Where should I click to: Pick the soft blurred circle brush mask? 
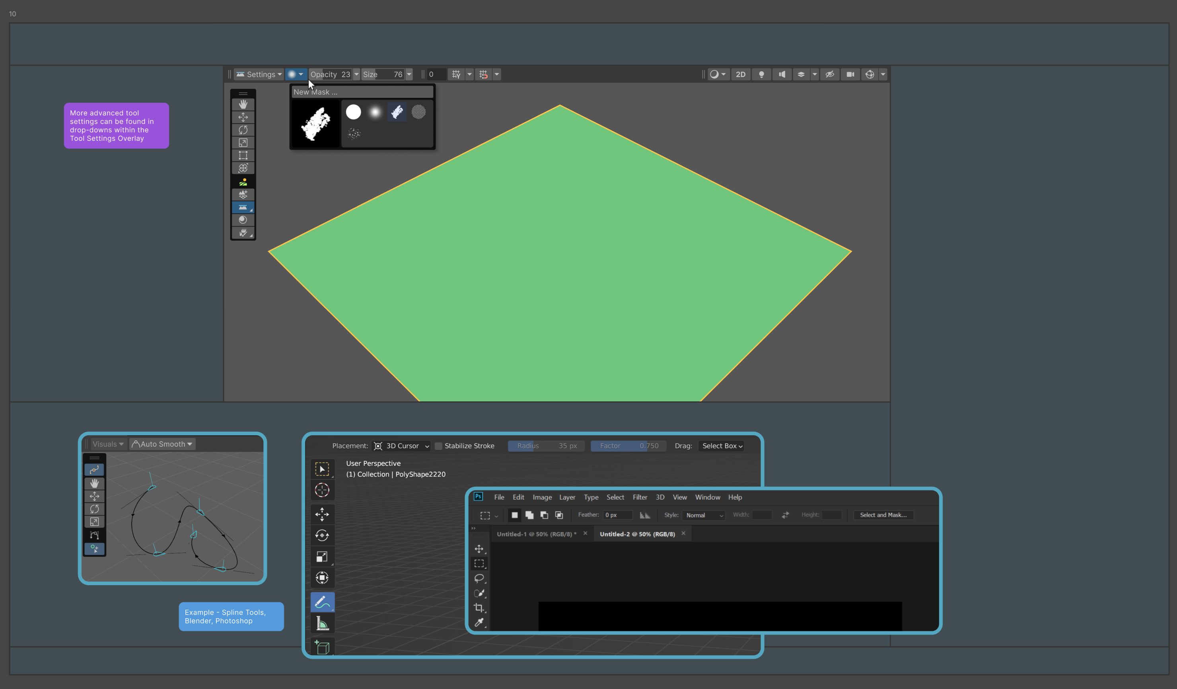(x=375, y=112)
